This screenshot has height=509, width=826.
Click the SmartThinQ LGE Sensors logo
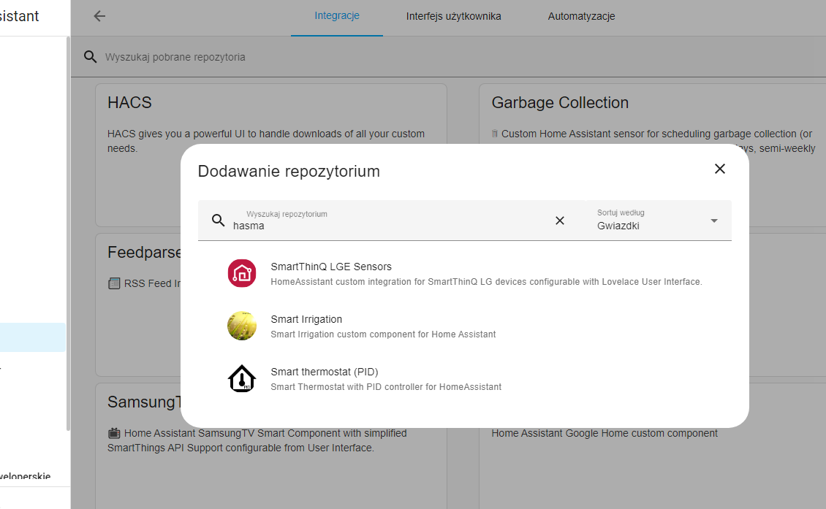242,273
